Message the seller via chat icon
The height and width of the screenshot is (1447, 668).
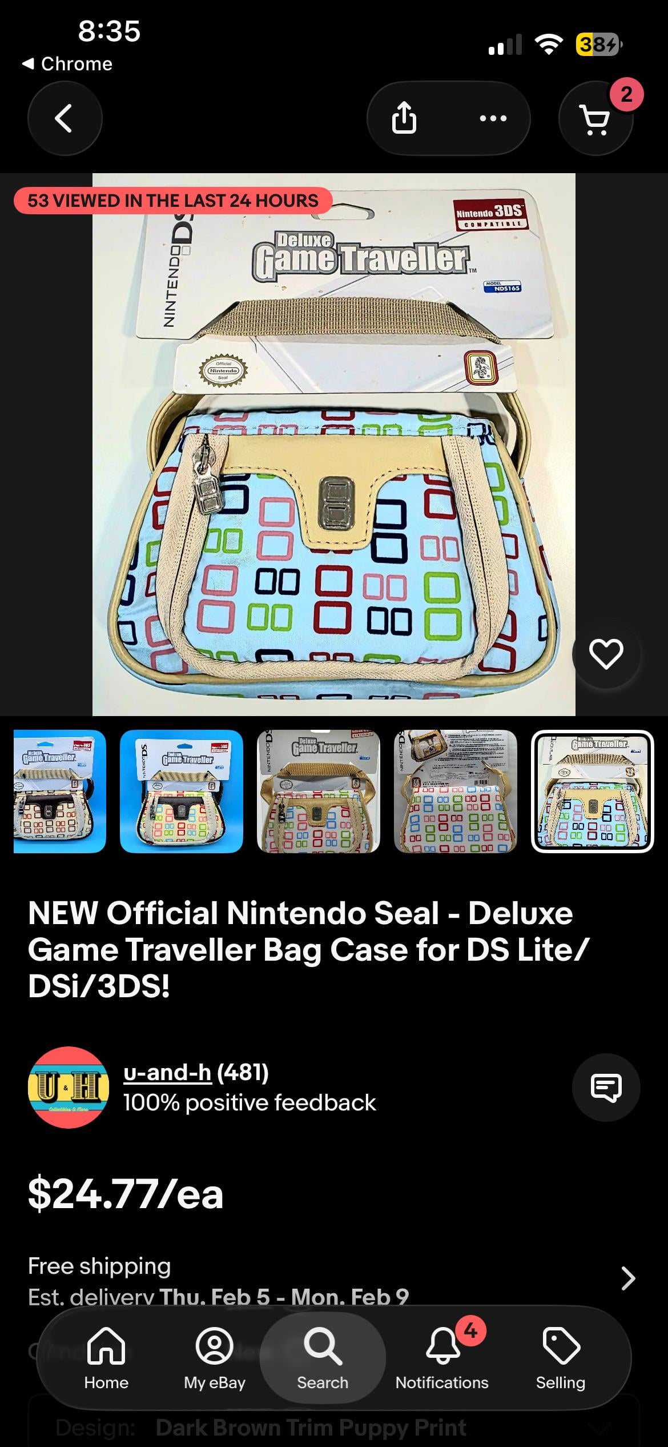click(606, 1087)
